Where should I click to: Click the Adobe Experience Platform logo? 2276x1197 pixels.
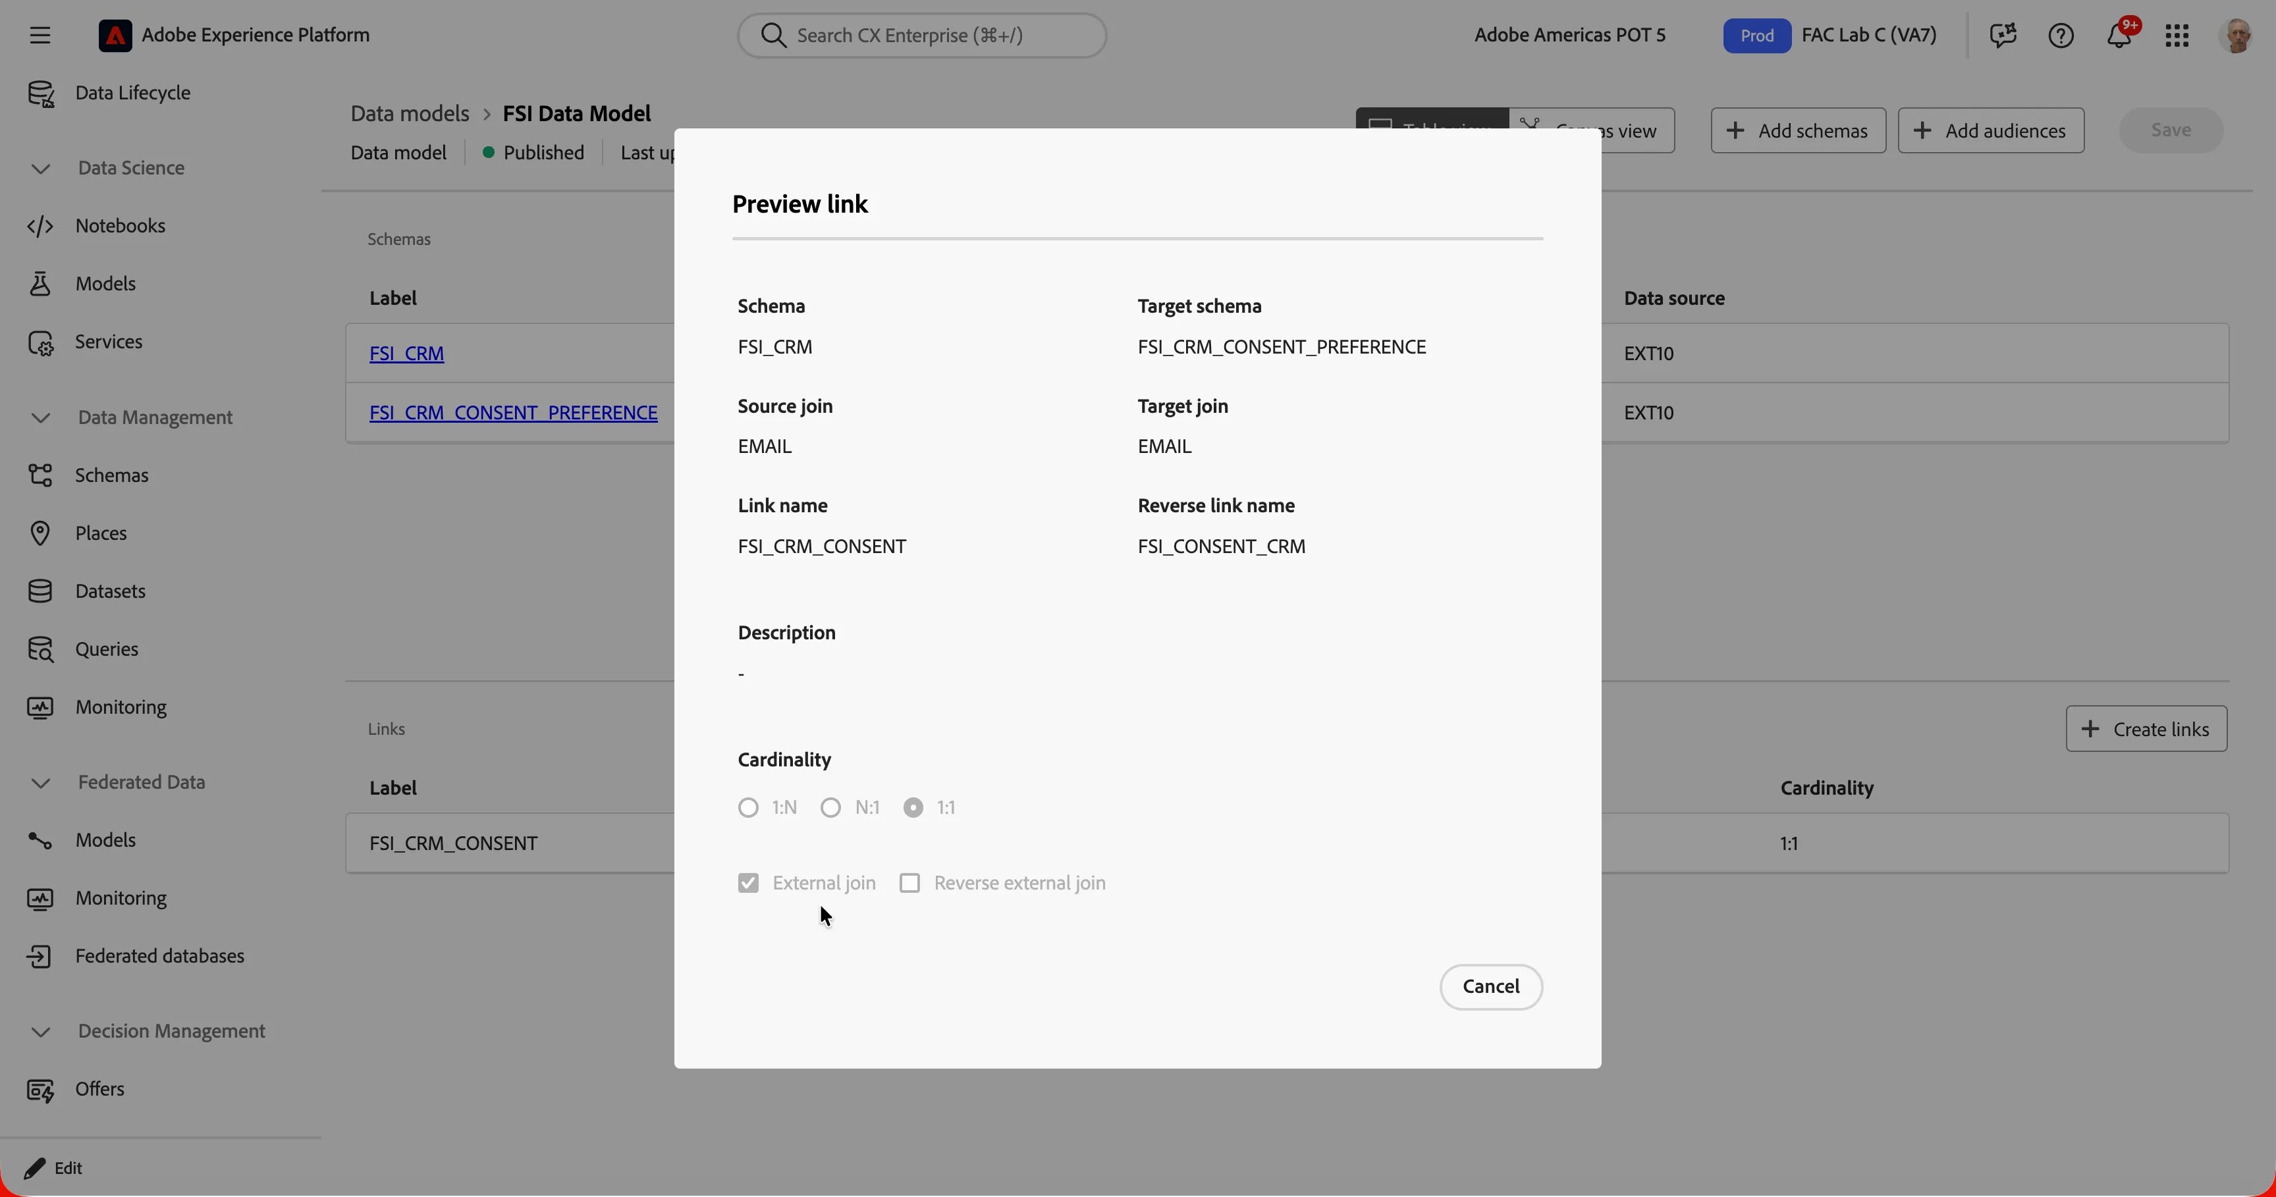coord(115,36)
